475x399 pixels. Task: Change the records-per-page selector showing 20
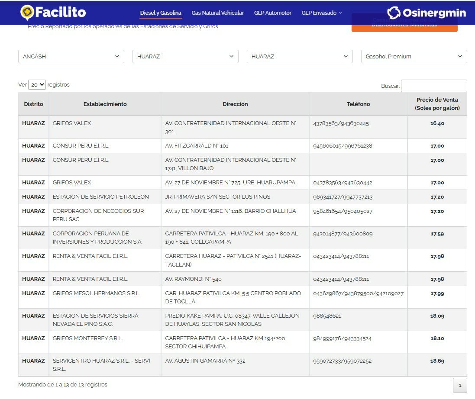point(37,85)
